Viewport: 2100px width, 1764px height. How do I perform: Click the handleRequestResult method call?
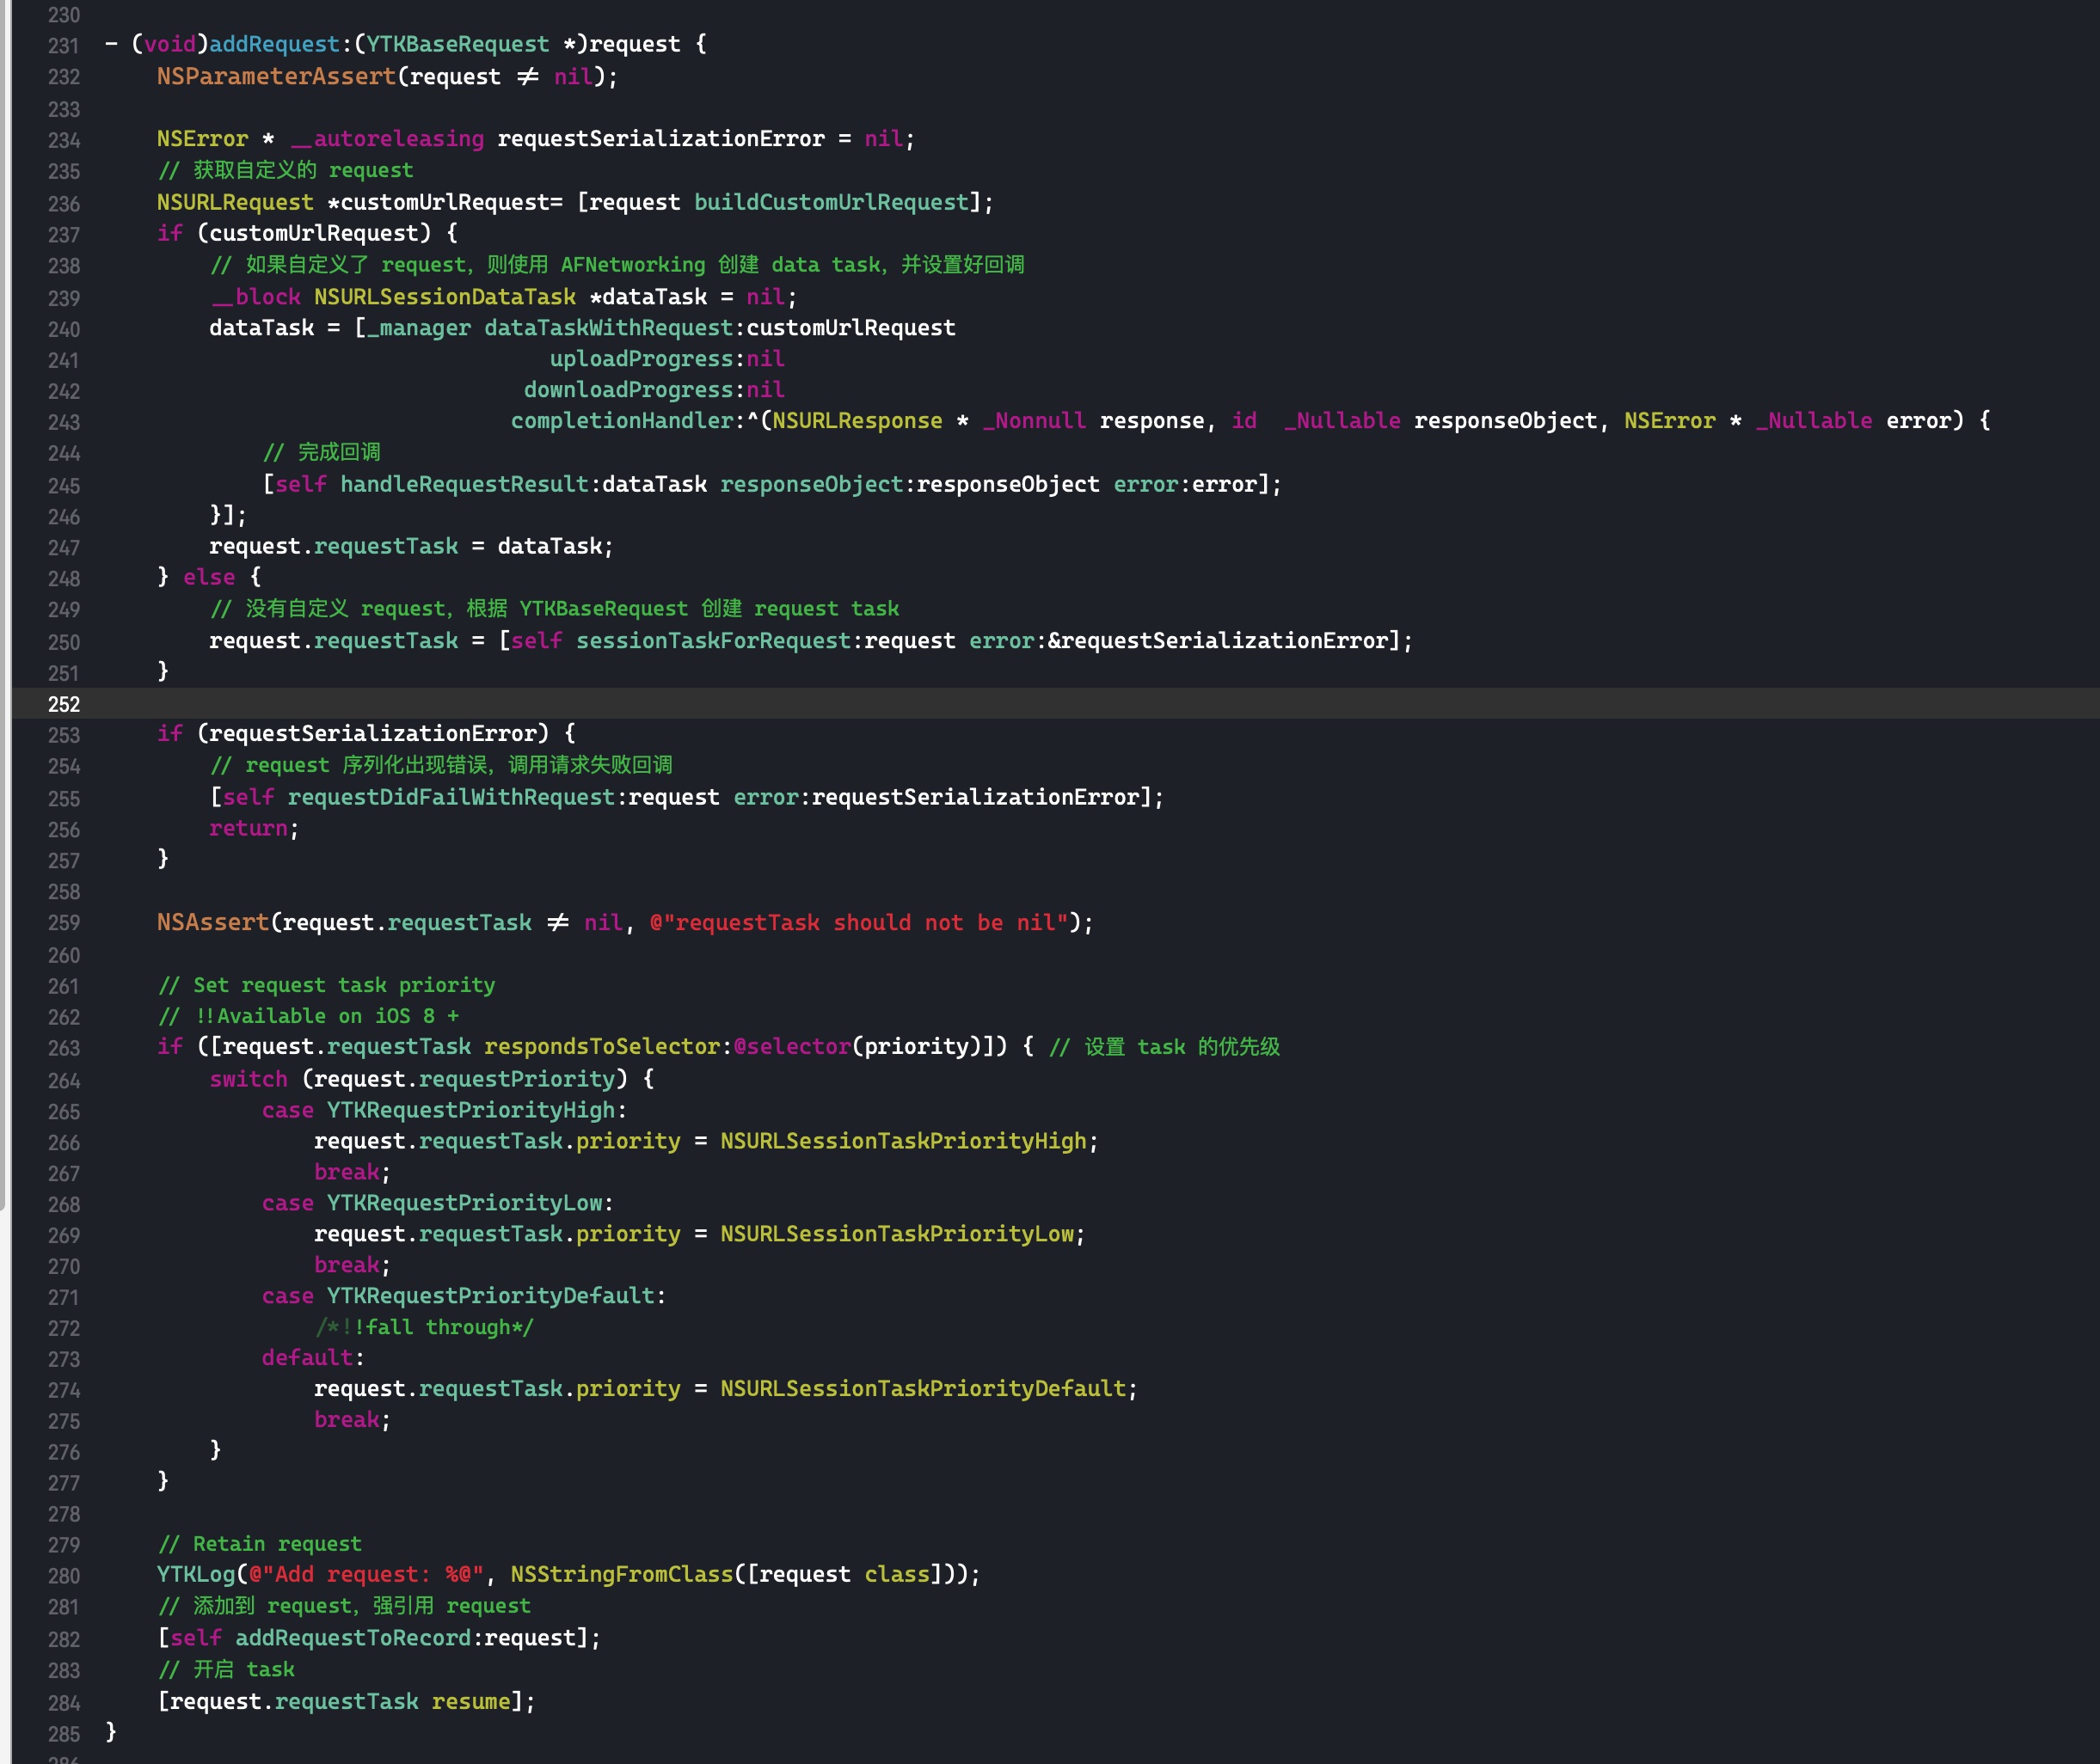point(464,484)
